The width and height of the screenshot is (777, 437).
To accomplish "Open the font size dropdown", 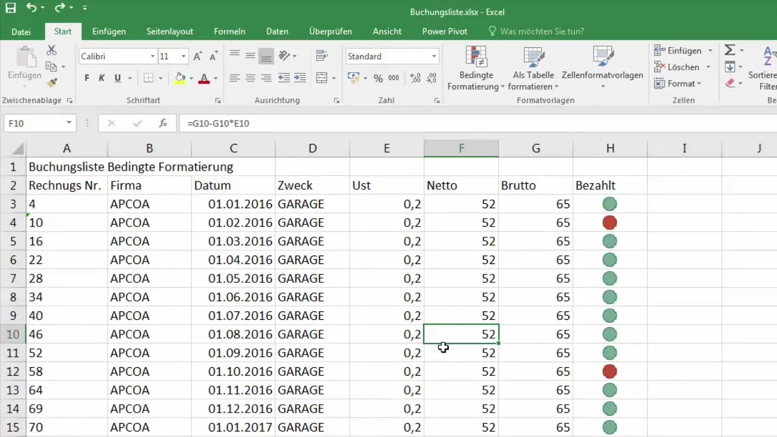I will (183, 56).
